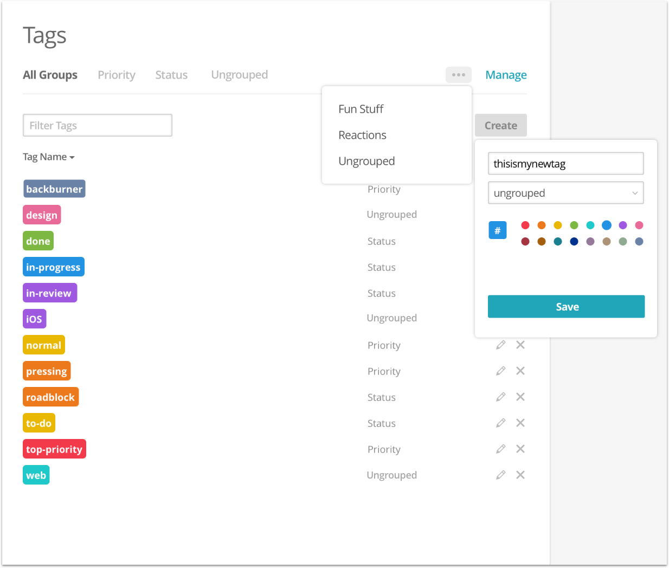This screenshot has width=669, height=568.
Task: Switch to the Priority tab
Action: 117,75
